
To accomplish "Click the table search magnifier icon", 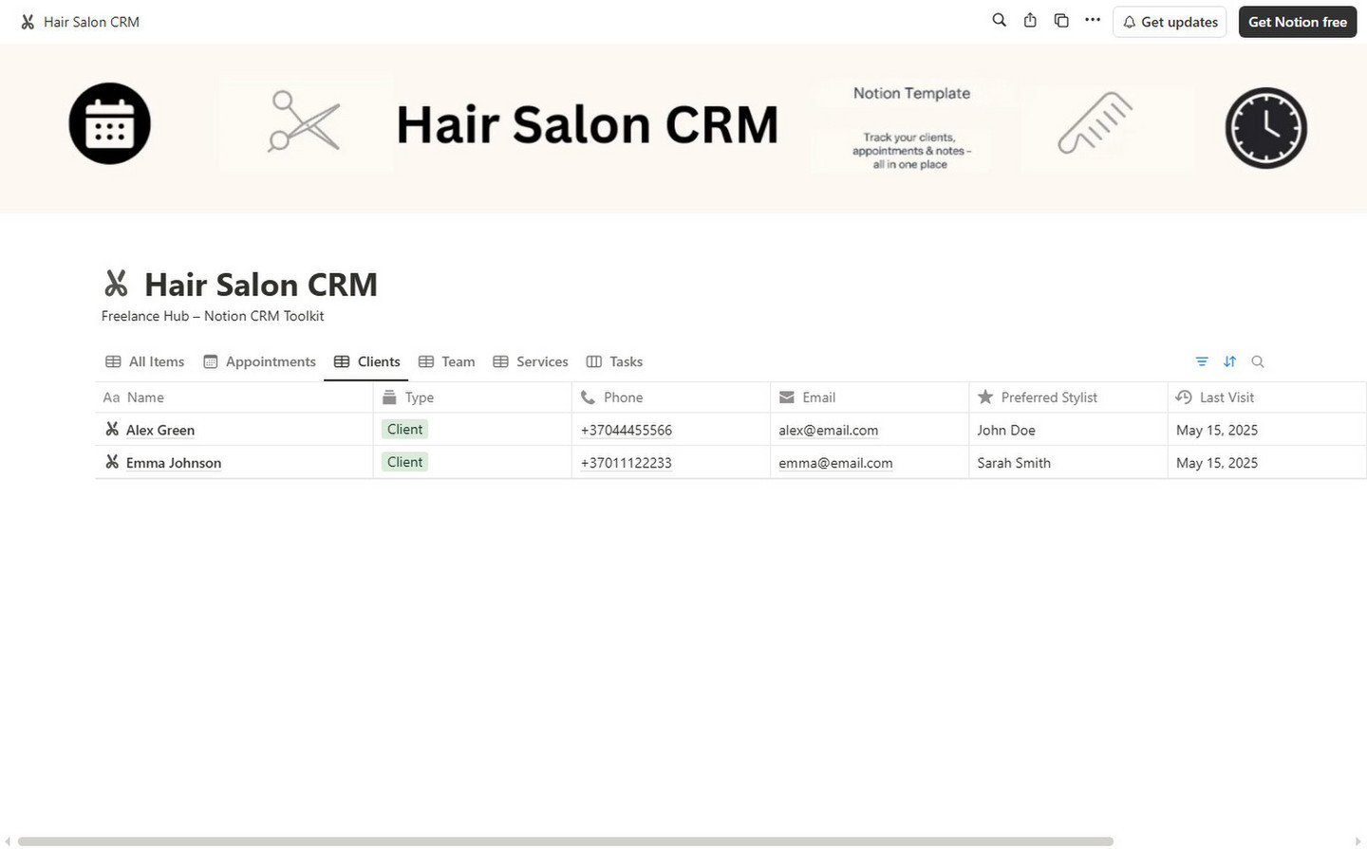I will pyautogui.click(x=1258, y=361).
